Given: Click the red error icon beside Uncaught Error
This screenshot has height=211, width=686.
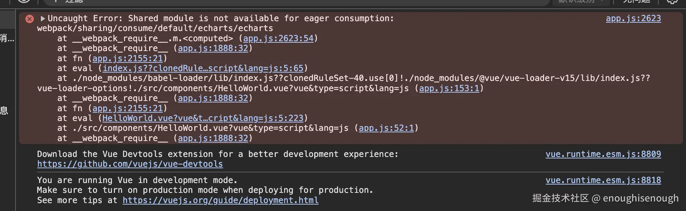Looking at the screenshot, I should pyautogui.click(x=30, y=19).
